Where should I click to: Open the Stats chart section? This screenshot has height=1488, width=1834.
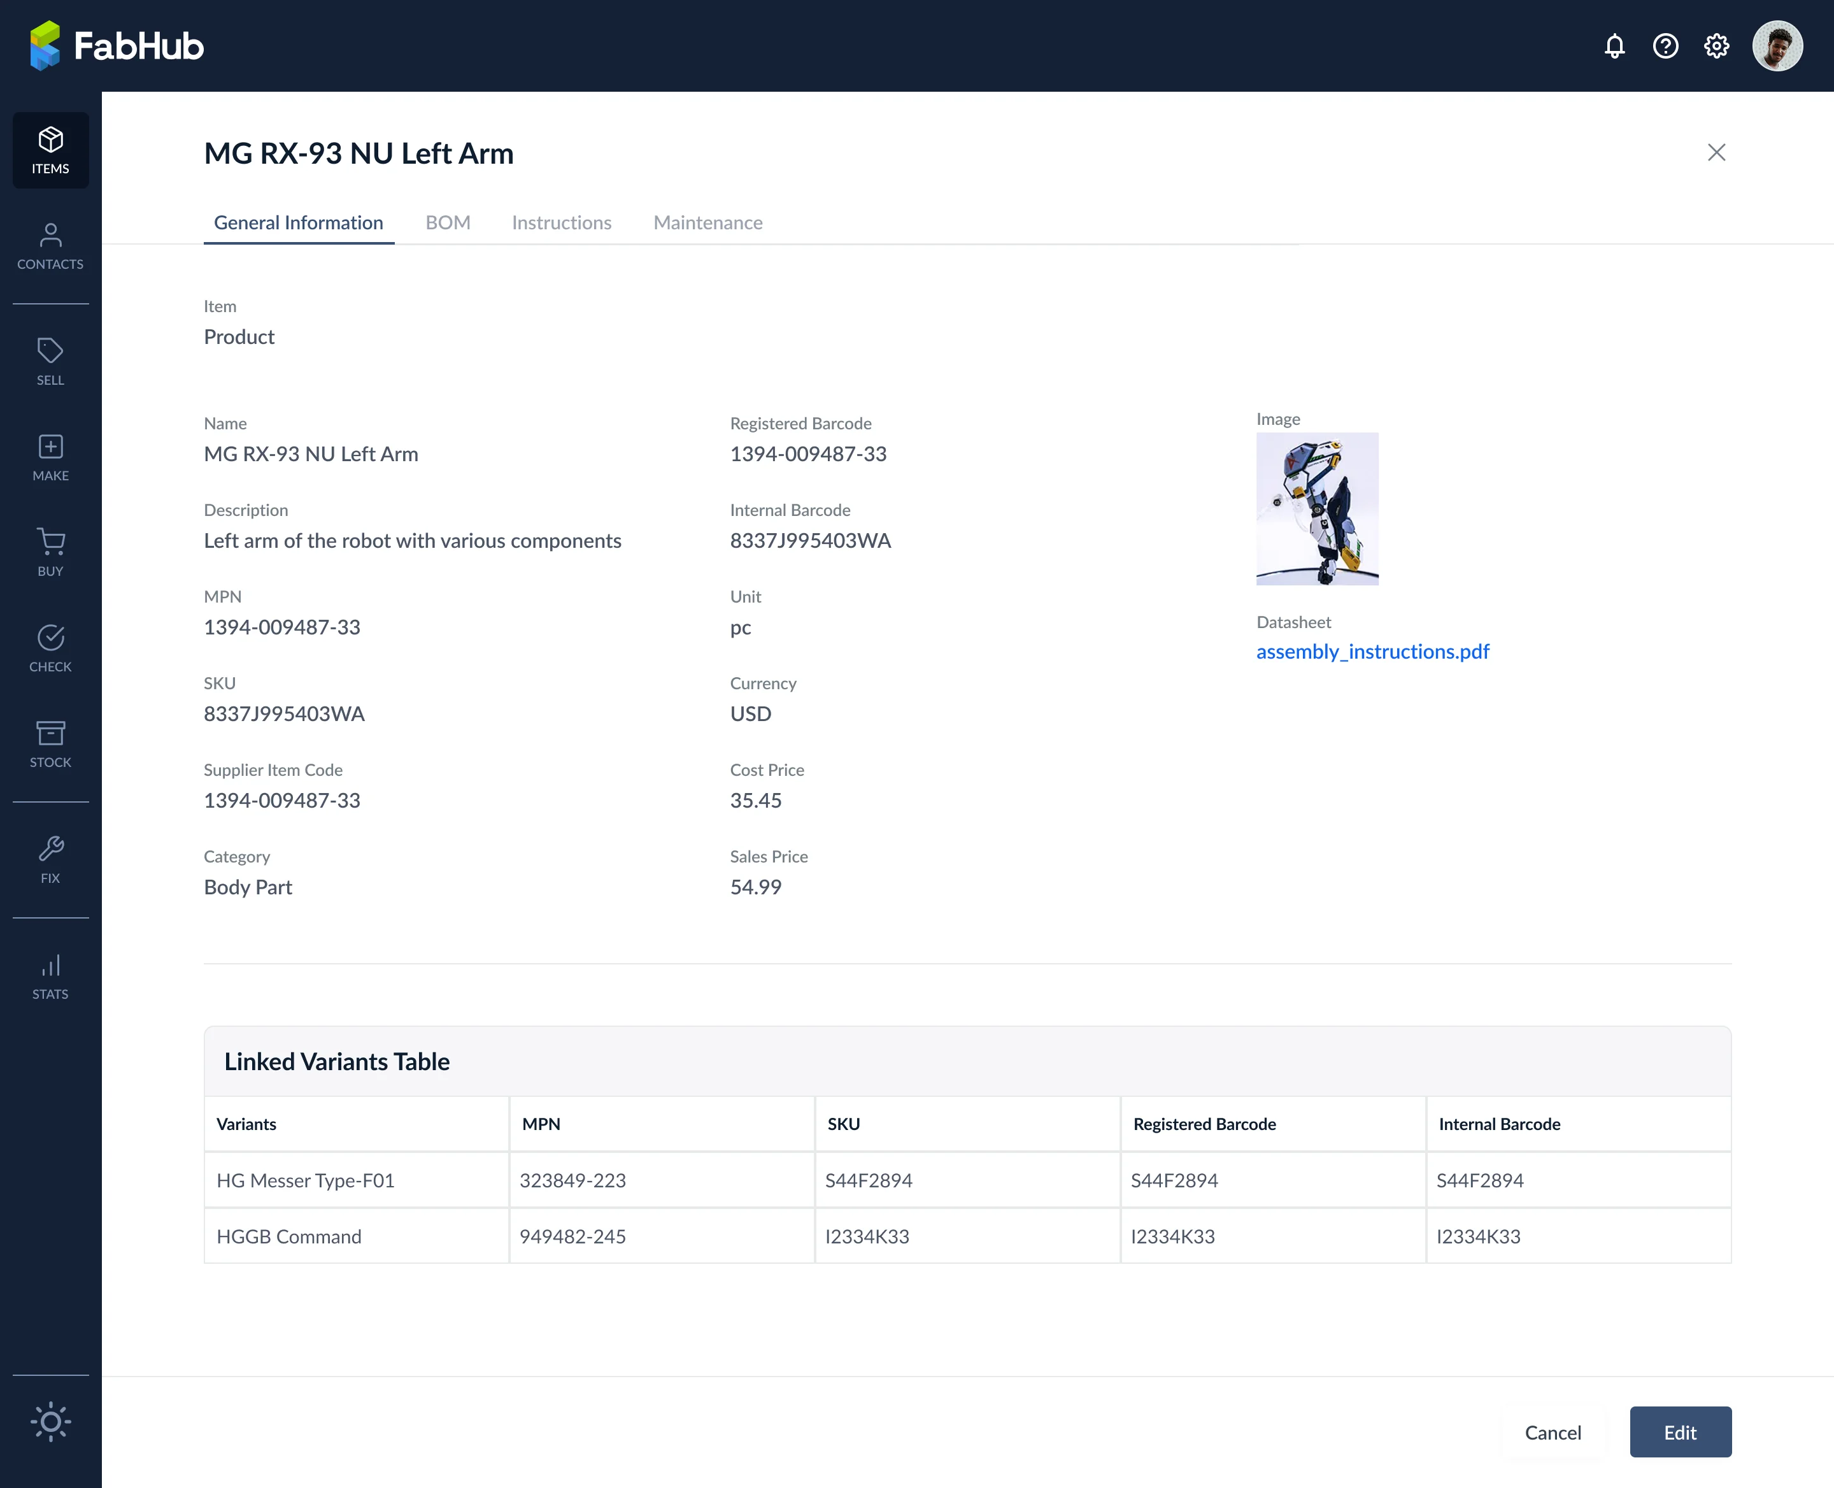coord(50,976)
